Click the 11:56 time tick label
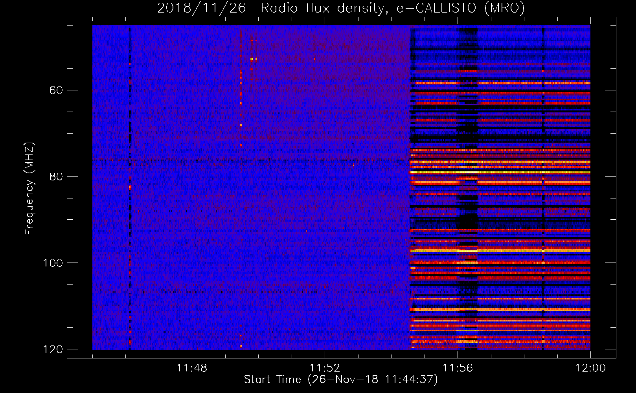 [x=458, y=368]
